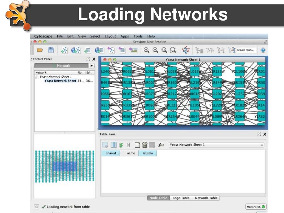This screenshot has width=284, height=213.
Task: Open the File menu
Action: tap(60, 36)
